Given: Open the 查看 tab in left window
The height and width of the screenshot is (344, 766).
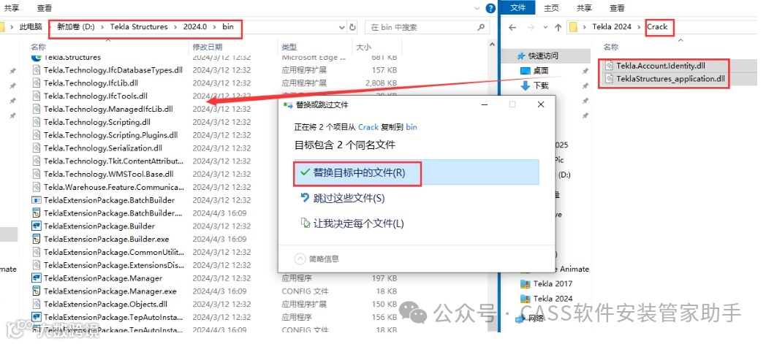Looking at the screenshot, I should click(x=45, y=8).
